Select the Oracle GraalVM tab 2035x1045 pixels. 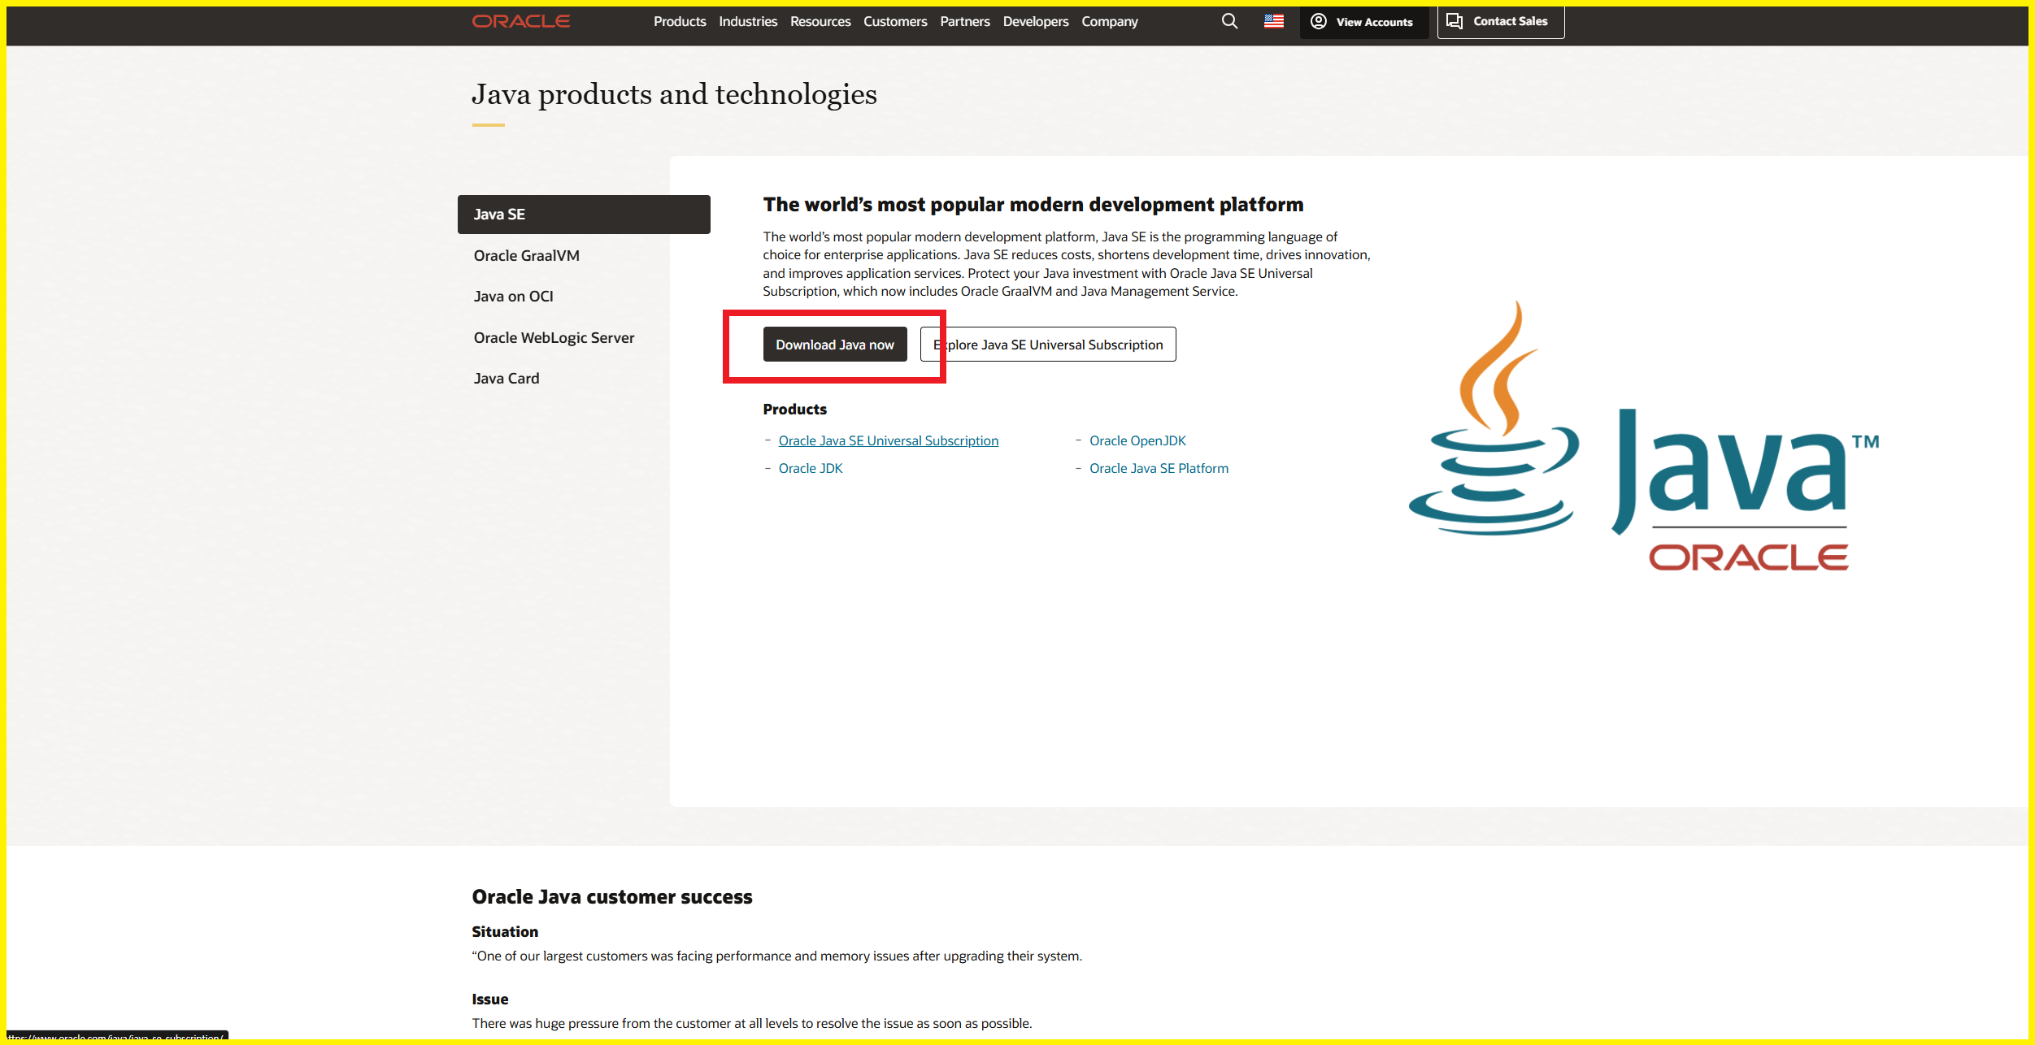(x=526, y=255)
